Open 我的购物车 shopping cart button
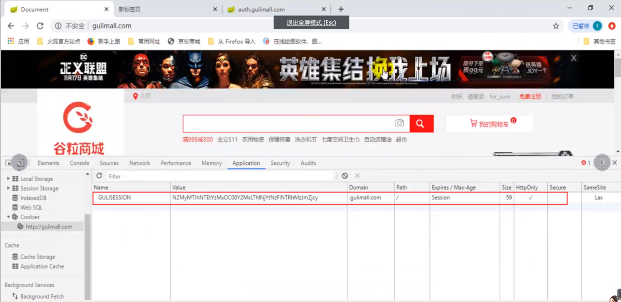The height and width of the screenshot is (302, 621). (x=489, y=124)
